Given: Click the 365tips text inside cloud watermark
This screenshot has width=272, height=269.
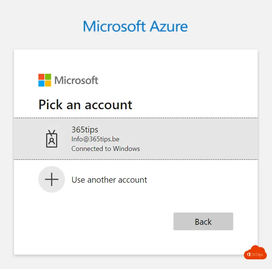Looking at the screenshot, I should pyautogui.click(x=257, y=255).
